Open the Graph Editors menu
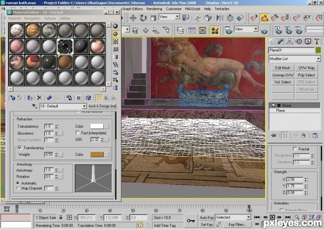Screen dimensions: 324x230 click(x=132, y=9)
